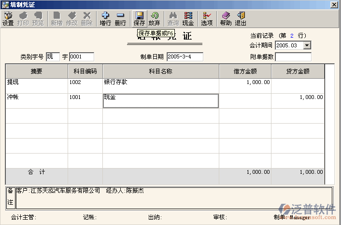Click the 附单据数 input field
This screenshot has width=341, height=225.
click(x=293, y=57)
